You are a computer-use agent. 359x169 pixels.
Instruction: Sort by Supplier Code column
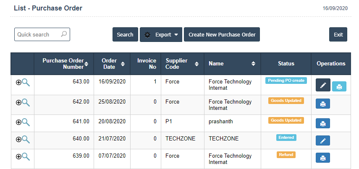point(197,64)
